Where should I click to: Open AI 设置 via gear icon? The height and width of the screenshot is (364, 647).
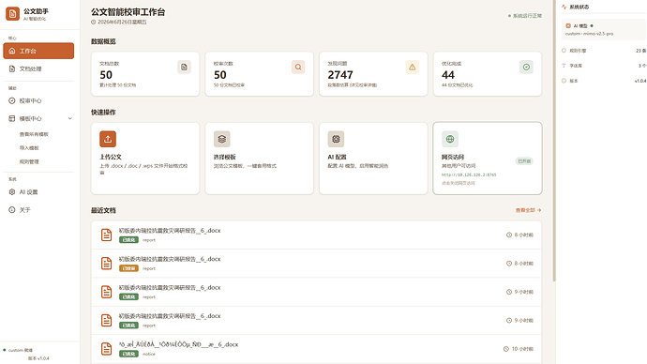click(x=12, y=192)
